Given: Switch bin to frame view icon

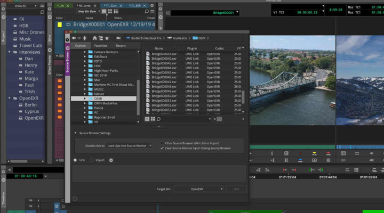Looking at the screenshot, I should (110, 12).
